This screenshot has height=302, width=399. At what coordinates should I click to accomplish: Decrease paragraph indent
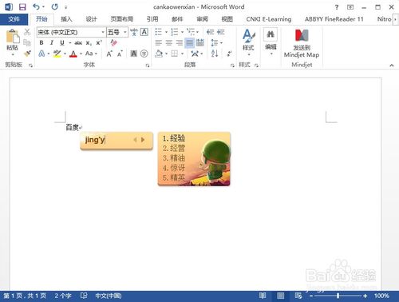pos(210,32)
